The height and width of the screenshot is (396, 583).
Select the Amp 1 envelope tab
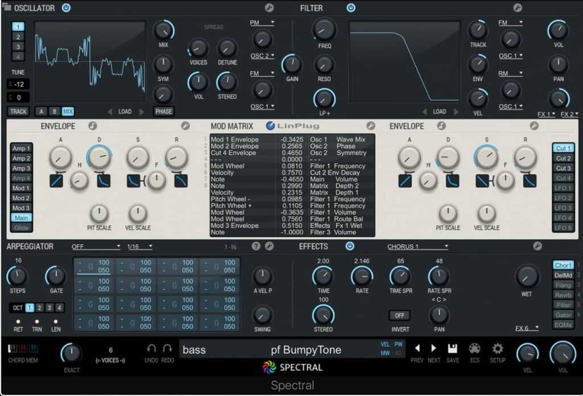(x=22, y=148)
